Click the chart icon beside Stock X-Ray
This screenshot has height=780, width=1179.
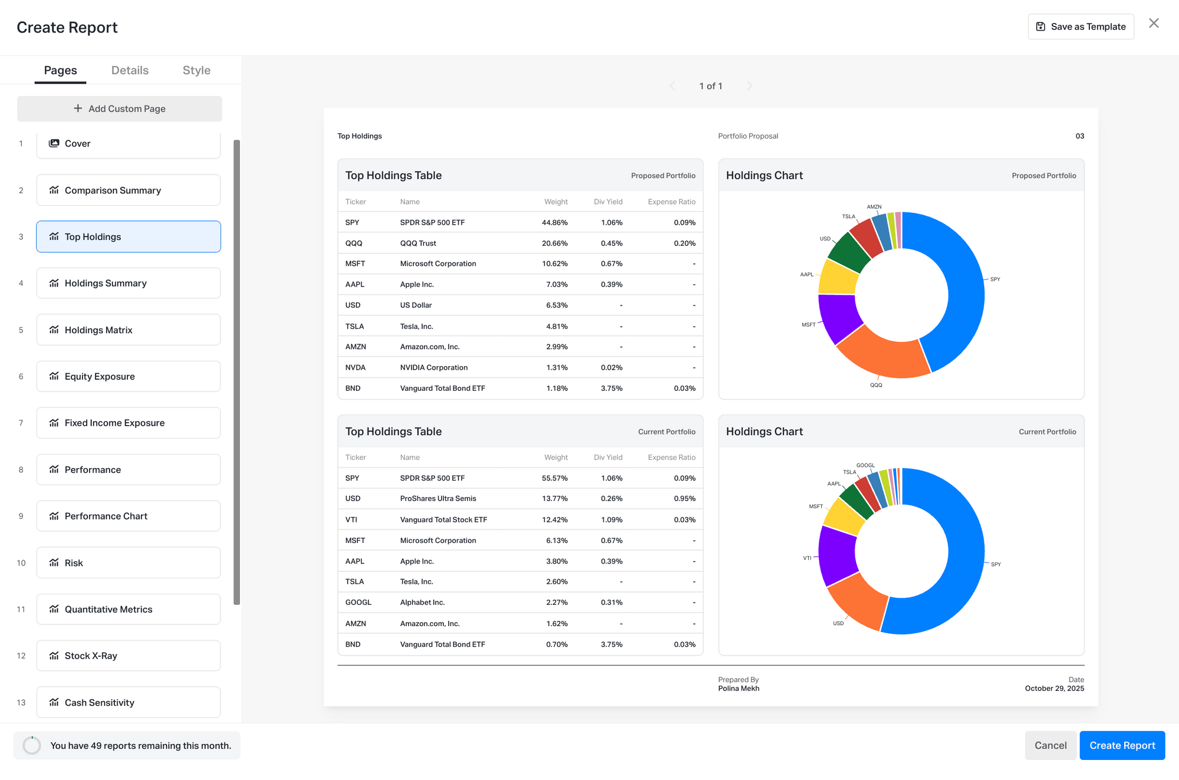pyautogui.click(x=54, y=656)
